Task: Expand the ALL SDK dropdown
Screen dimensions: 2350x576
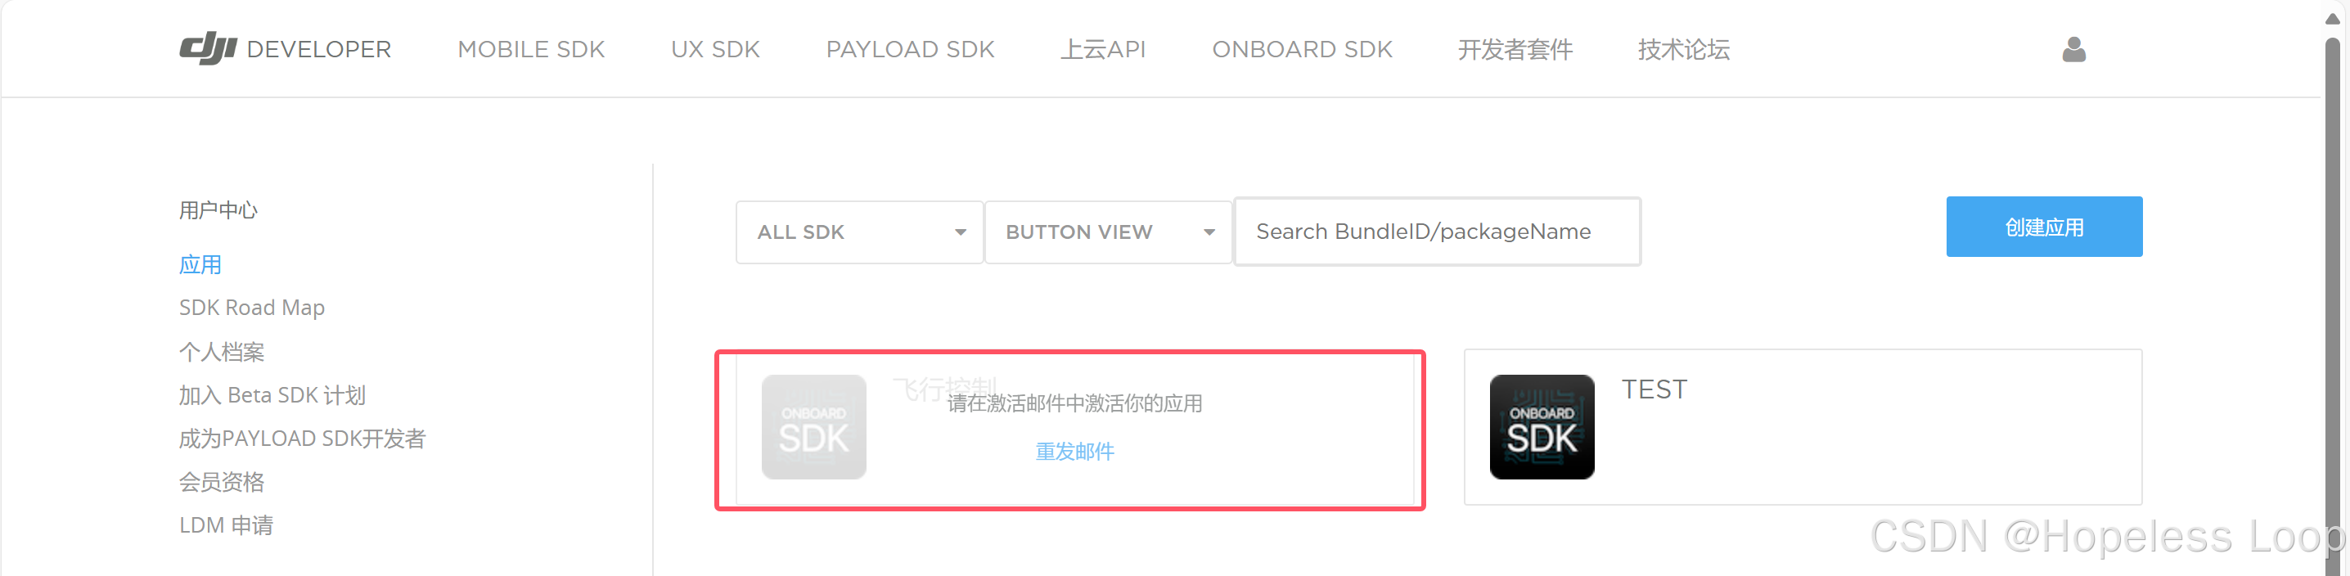Action: pyautogui.click(x=859, y=232)
